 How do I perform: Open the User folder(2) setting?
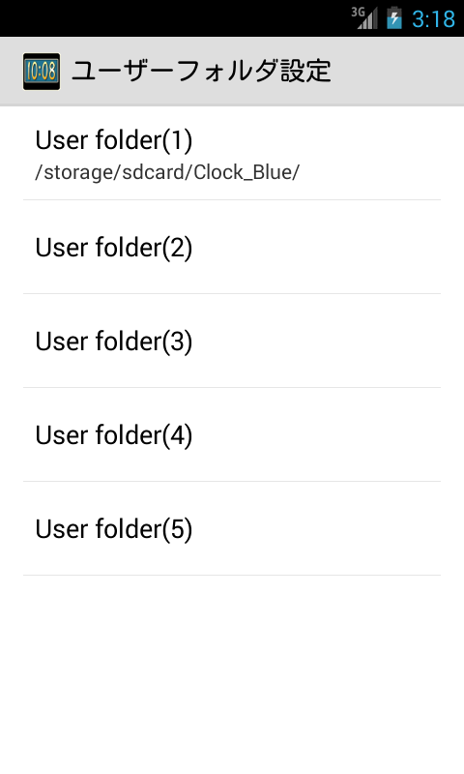tap(232, 247)
